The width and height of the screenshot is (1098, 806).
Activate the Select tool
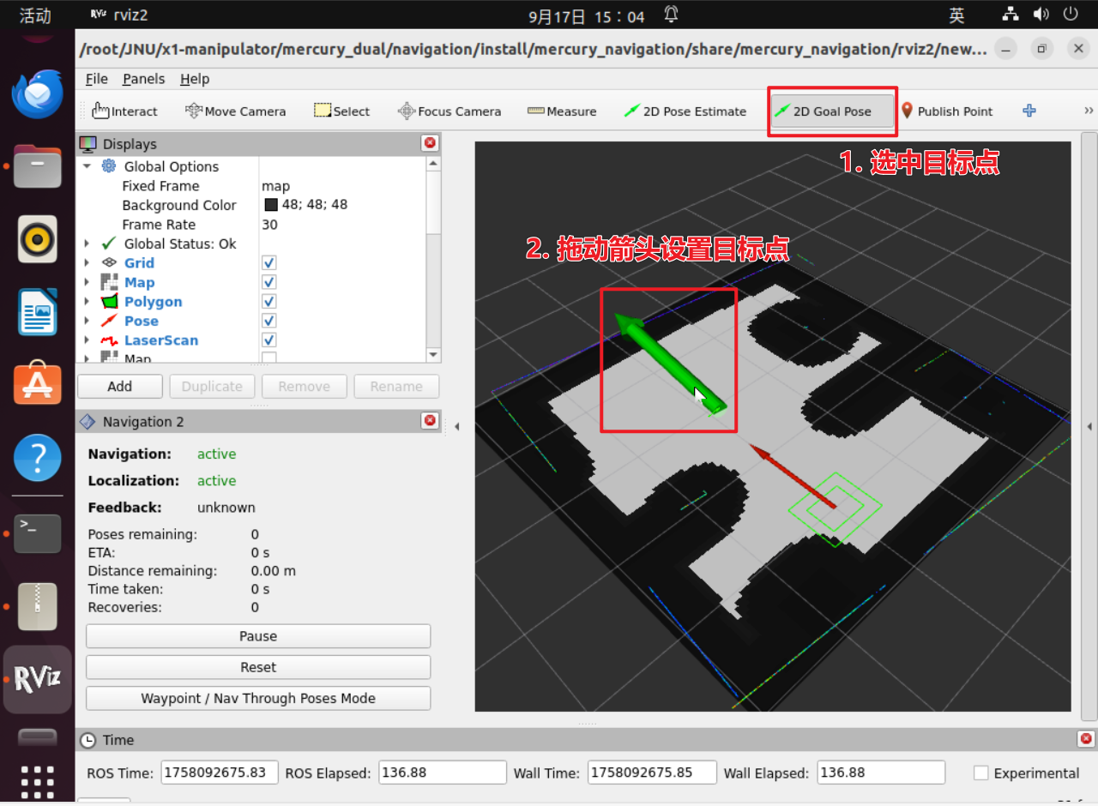[341, 111]
